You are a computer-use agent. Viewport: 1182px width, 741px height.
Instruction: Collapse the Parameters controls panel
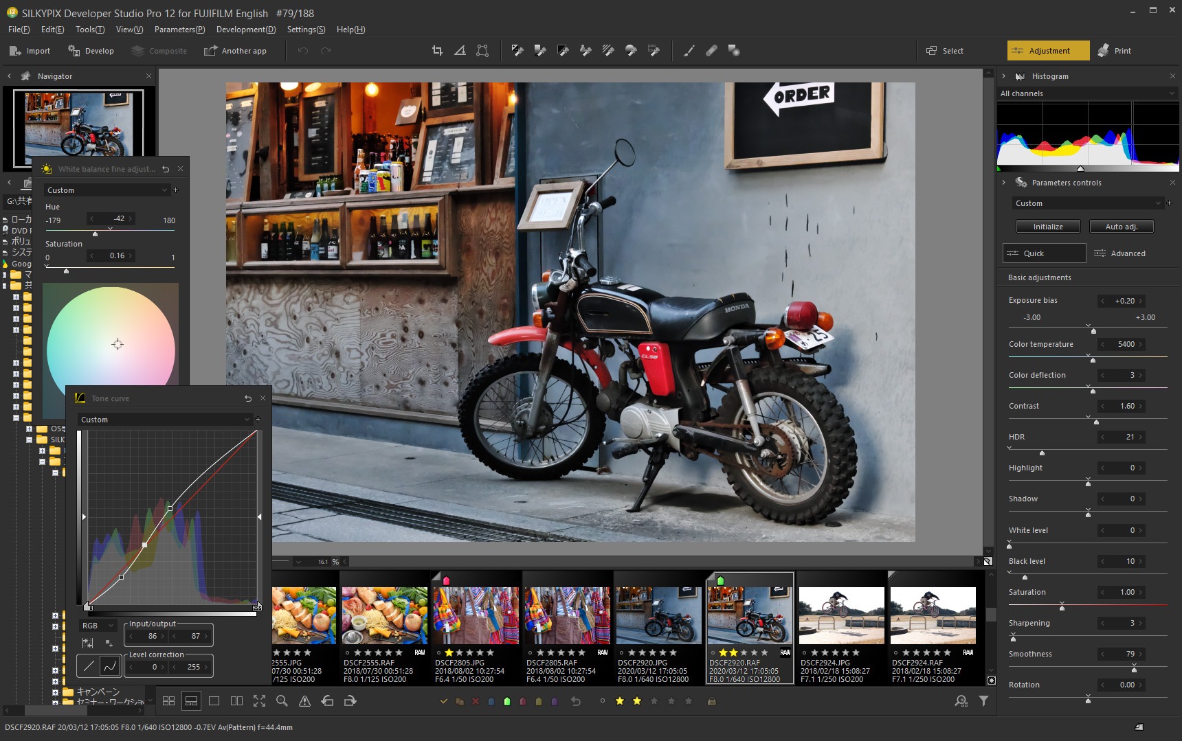click(1004, 183)
